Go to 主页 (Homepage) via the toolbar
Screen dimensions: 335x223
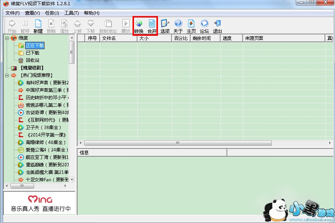191,26
